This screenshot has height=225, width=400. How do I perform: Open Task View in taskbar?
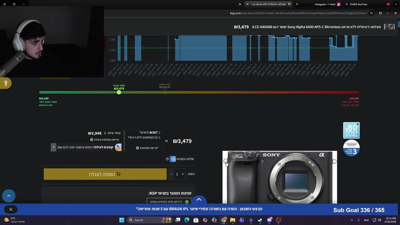tap(178, 220)
